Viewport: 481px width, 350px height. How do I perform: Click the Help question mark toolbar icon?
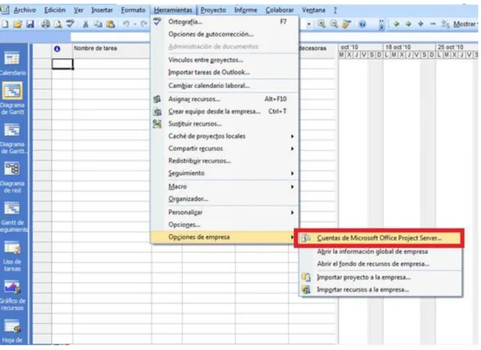coord(362,24)
